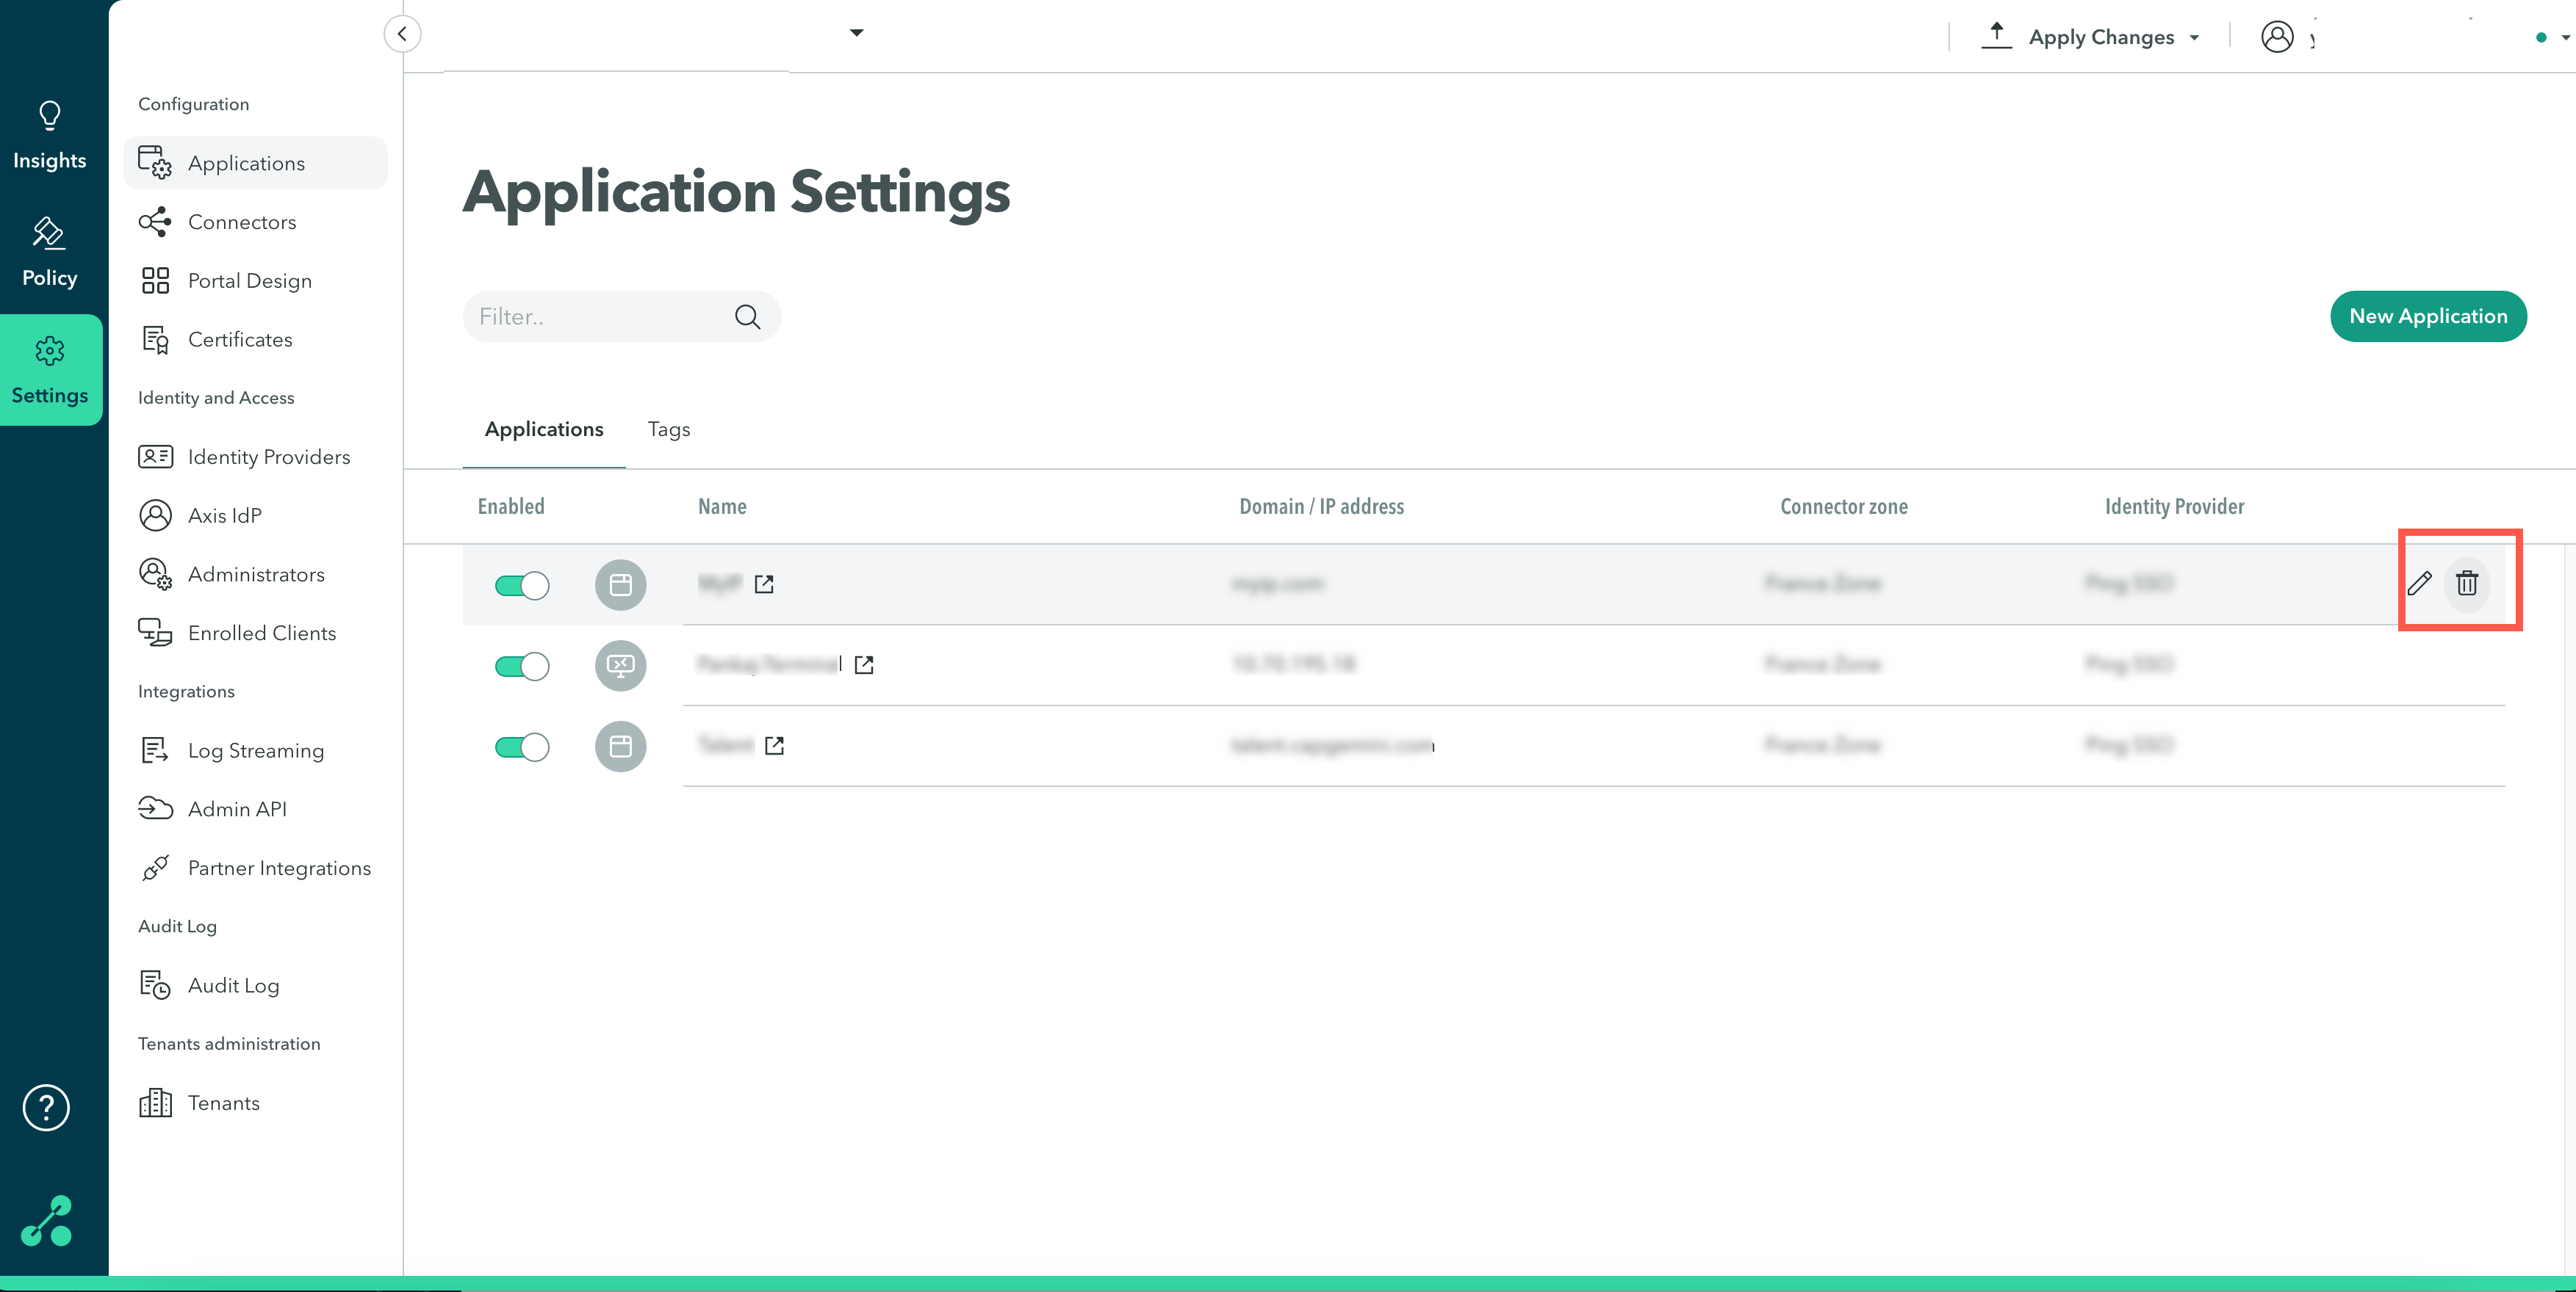Turn off the third application's toggle
Screen dimensions: 2576x1292
(x=521, y=747)
